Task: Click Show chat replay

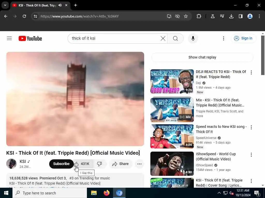Action: 202,57
